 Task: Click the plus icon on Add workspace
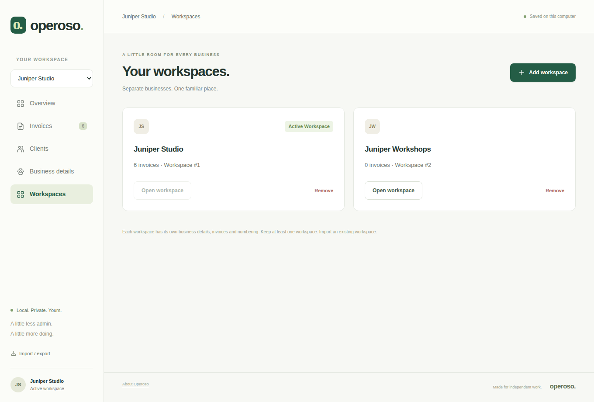[521, 73]
